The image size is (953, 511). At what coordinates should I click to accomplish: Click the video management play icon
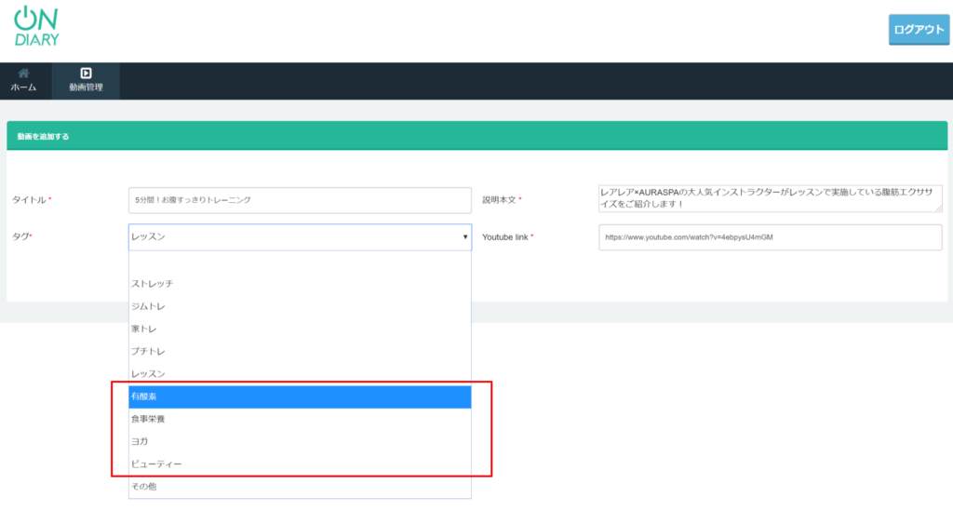pyautogui.click(x=86, y=73)
